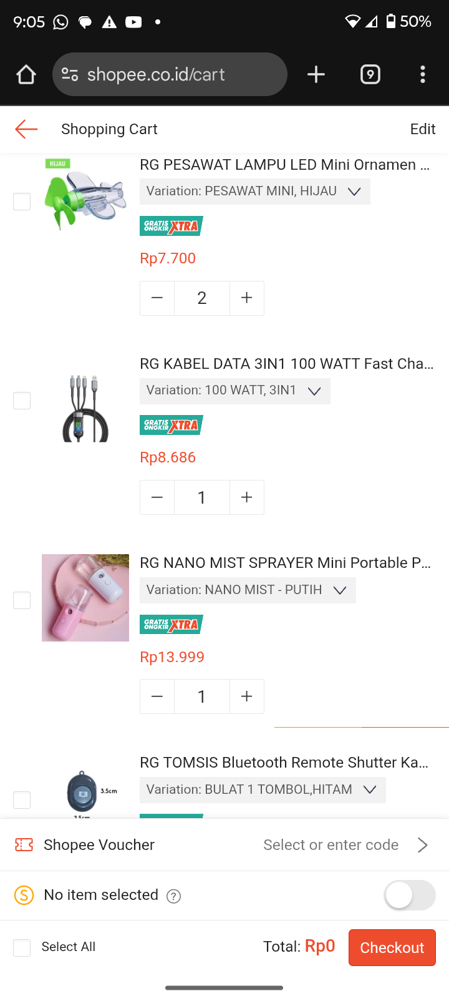Screen dimensions: 449x1001
Task: Open the browser home page icon
Action: pyautogui.click(x=26, y=75)
